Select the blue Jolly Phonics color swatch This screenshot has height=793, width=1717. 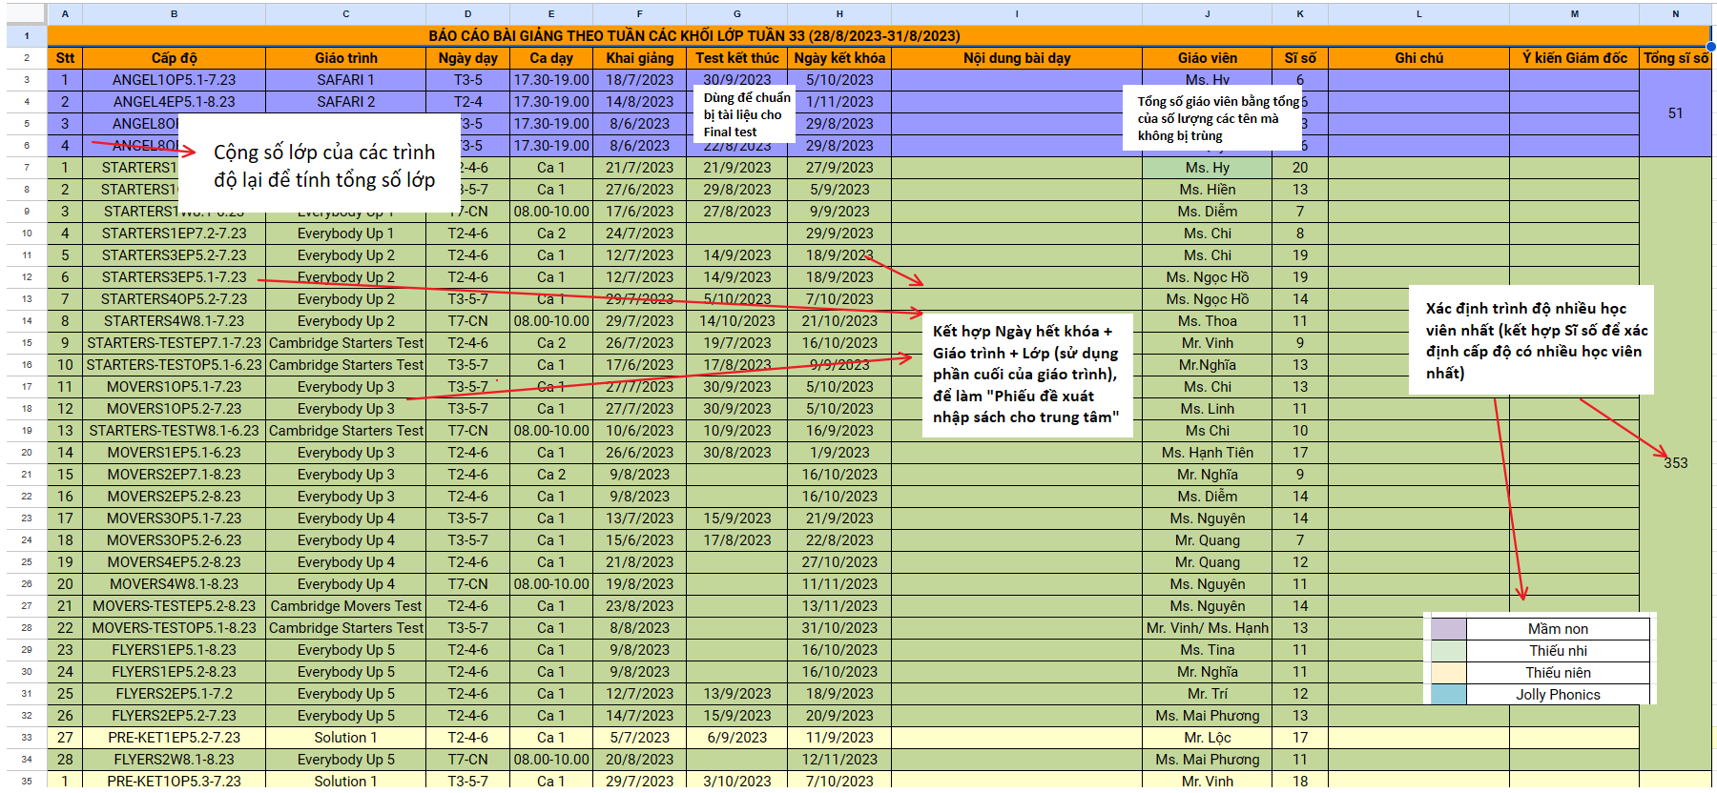[1449, 695]
